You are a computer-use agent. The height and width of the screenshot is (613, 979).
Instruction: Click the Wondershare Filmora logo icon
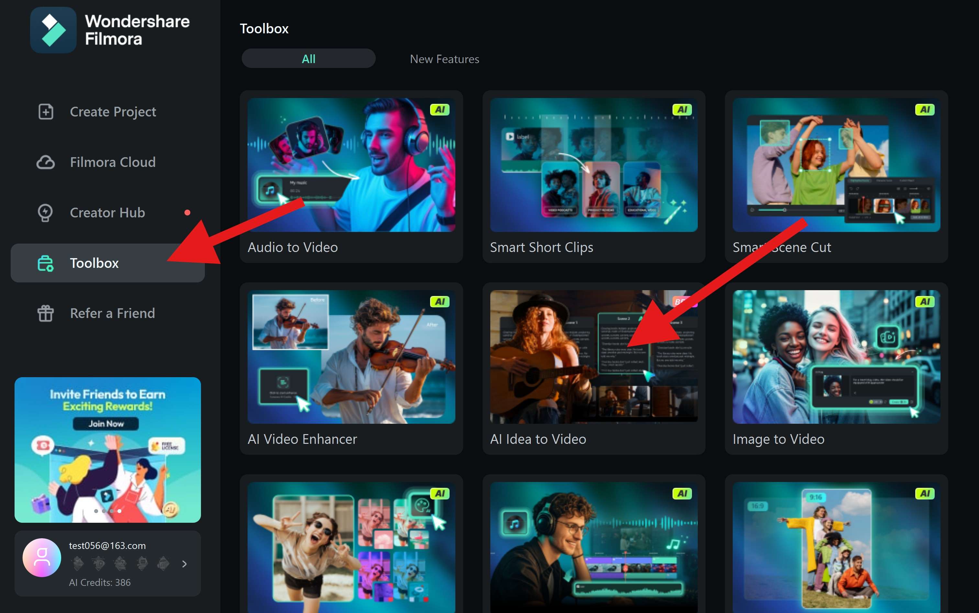tap(53, 30)
